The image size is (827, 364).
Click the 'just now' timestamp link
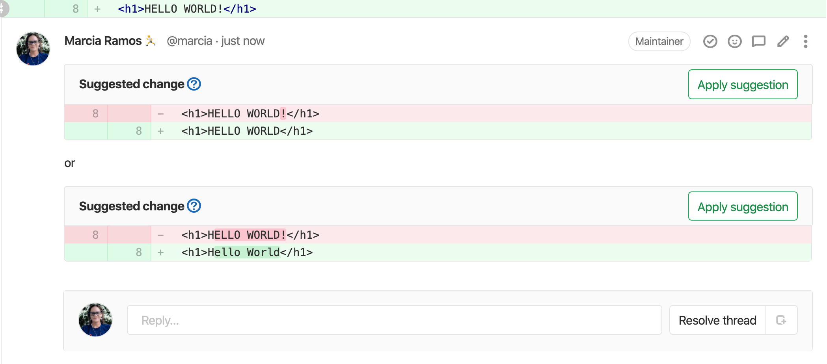[x=243, y=41]
